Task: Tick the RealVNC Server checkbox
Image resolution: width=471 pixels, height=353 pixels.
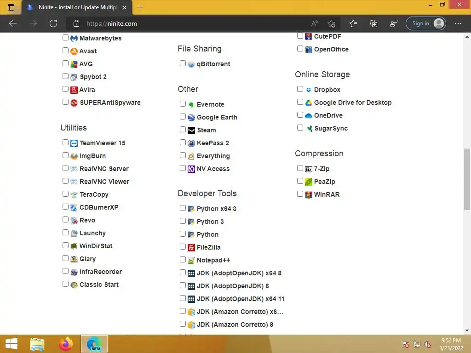Action: pos(65,168)
